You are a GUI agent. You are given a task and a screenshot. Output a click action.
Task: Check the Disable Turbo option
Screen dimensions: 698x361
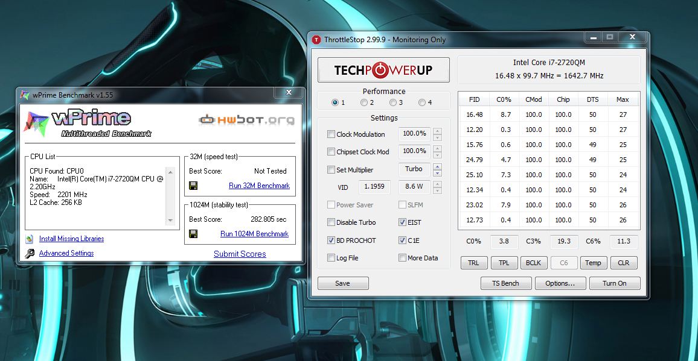point(331,222)
